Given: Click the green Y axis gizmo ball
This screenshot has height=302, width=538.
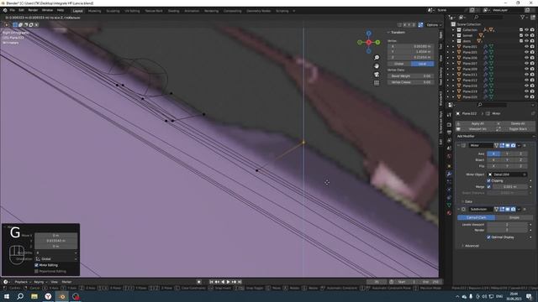Looking at the screenshot, I should 377,42.
